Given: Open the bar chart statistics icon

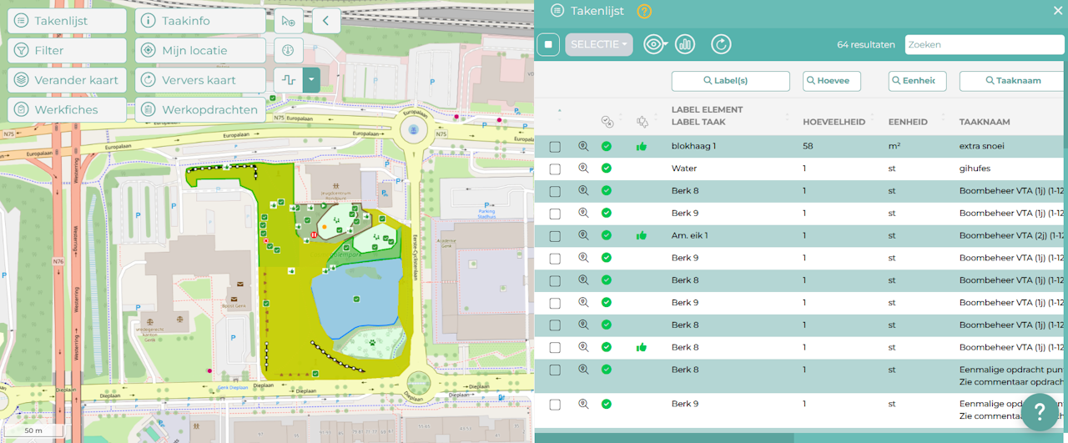Looking at the screenshot, I should [685, 44].
